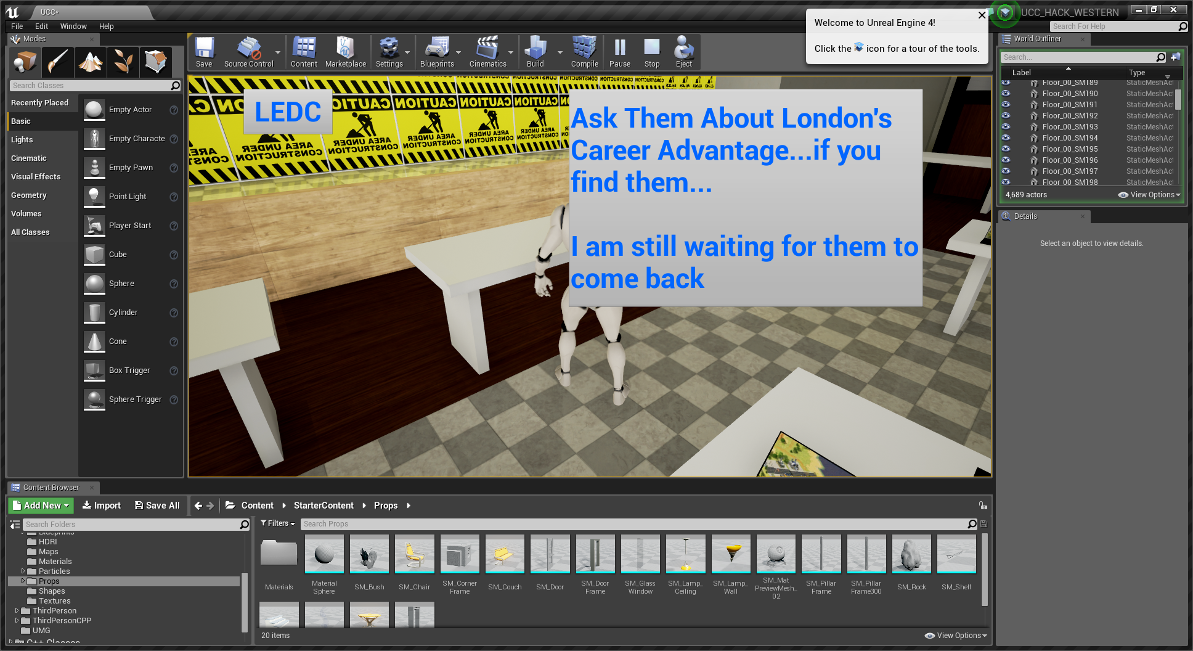Viewport: 1193px width, 651px height.
Task: Launch the Marketplace from the toolbar
Action: [x=345, y=52]
